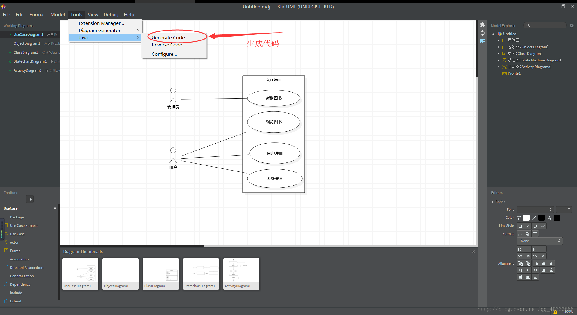The image size is (577, 315).
Task: Toggle Show Shadow format button
Action: tap(528, 234)
